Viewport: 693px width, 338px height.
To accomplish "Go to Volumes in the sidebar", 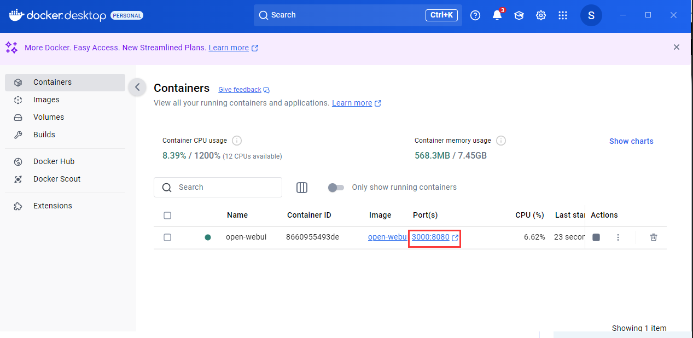I will coord(65,117).
